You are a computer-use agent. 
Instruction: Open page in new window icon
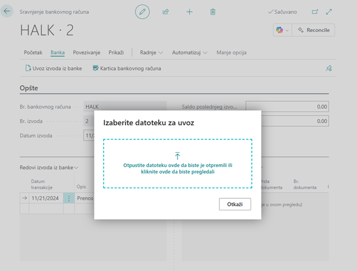(x=315, y=11)
